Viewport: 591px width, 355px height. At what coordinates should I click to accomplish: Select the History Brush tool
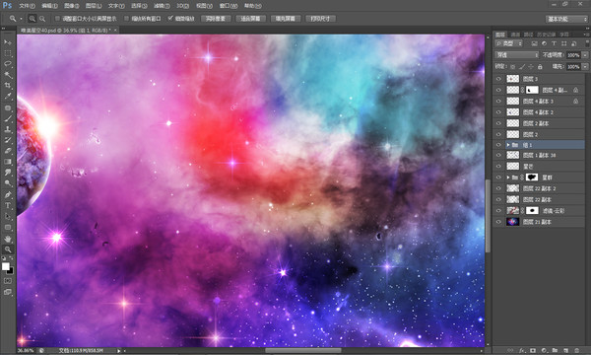tap(8, 140)
